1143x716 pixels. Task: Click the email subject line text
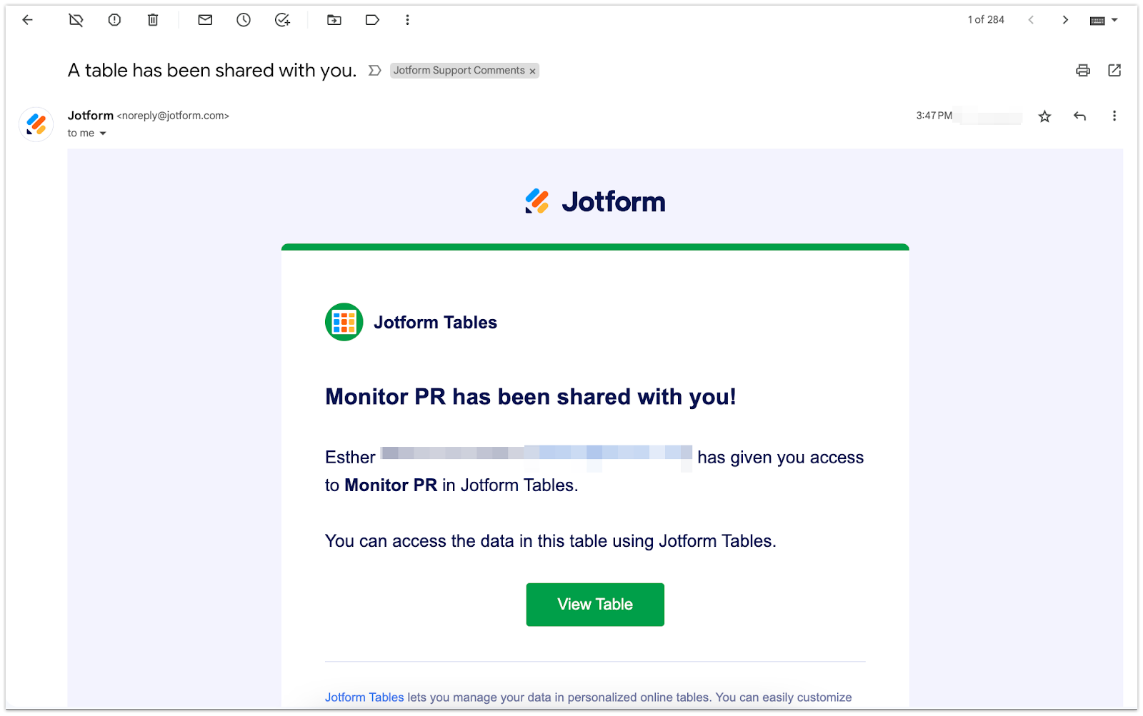tap(212, 71)
